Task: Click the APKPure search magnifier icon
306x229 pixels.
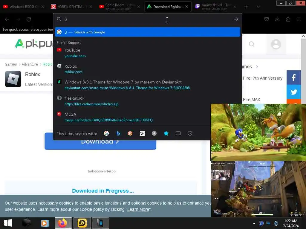Action: coord(252,44)
